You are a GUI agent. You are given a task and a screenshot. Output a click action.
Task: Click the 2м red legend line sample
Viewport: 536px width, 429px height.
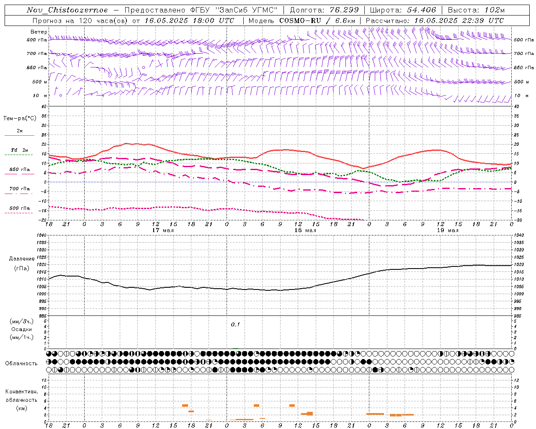(19, 135)
